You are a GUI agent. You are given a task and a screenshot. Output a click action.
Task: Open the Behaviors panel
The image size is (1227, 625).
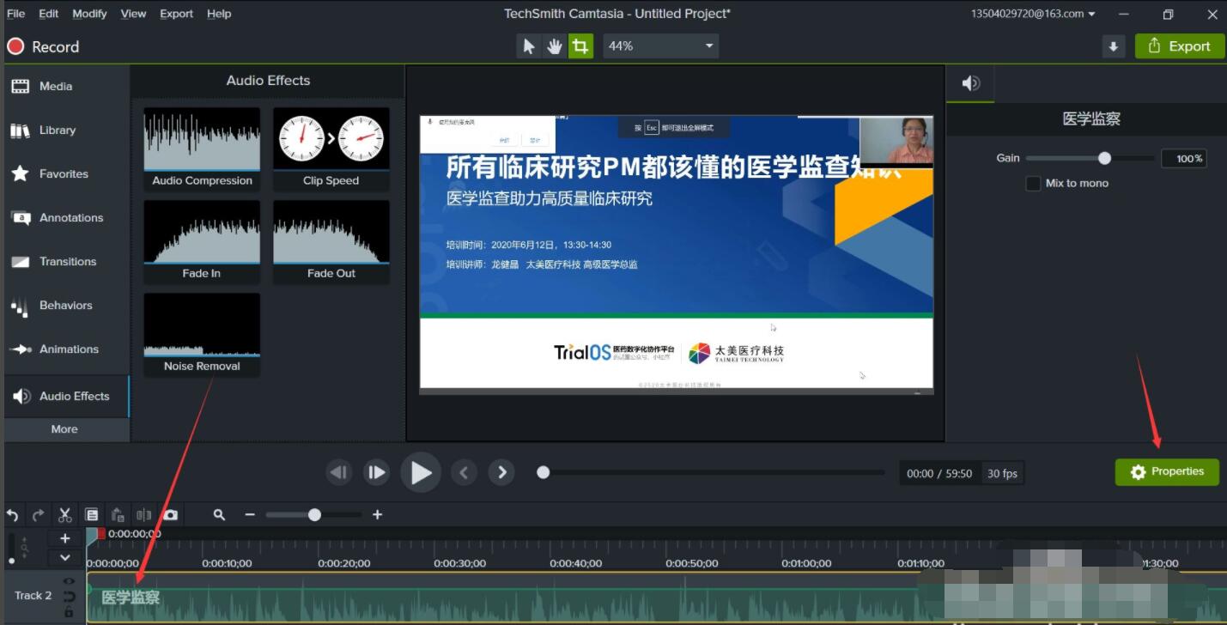click(65, 305)
